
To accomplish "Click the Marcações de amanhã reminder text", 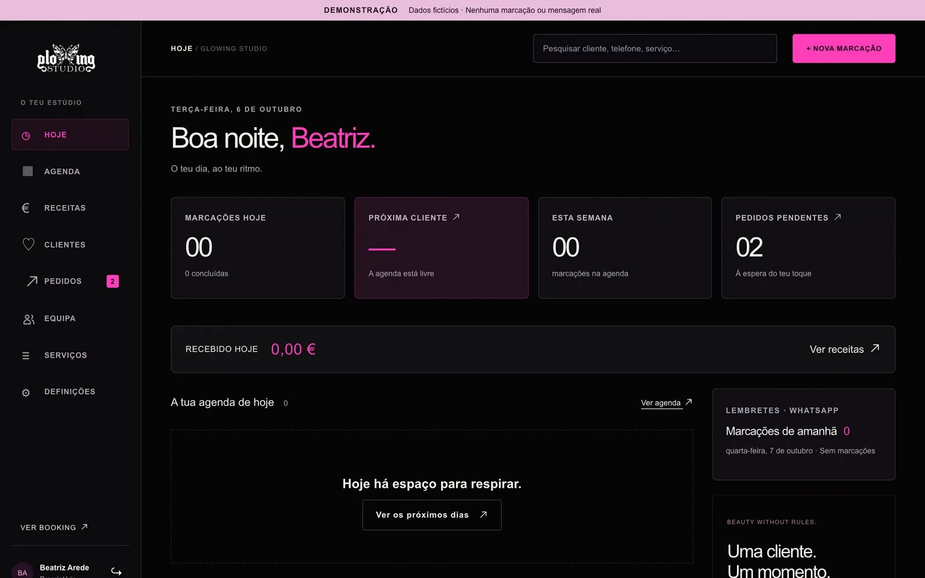I will coord(781,431).
